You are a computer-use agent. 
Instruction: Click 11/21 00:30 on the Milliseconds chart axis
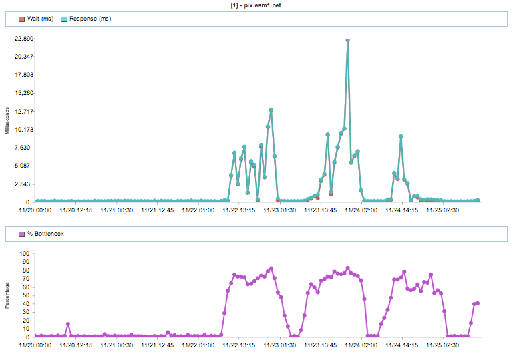tap(117, 210)
